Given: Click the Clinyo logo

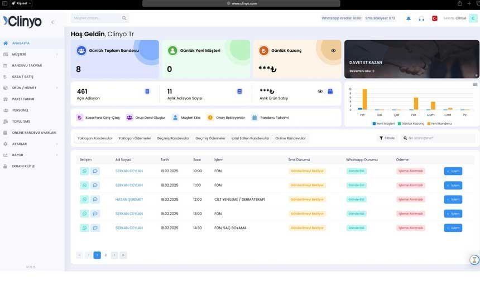Looking at the screenshot, I should click(x=22, y=21).
